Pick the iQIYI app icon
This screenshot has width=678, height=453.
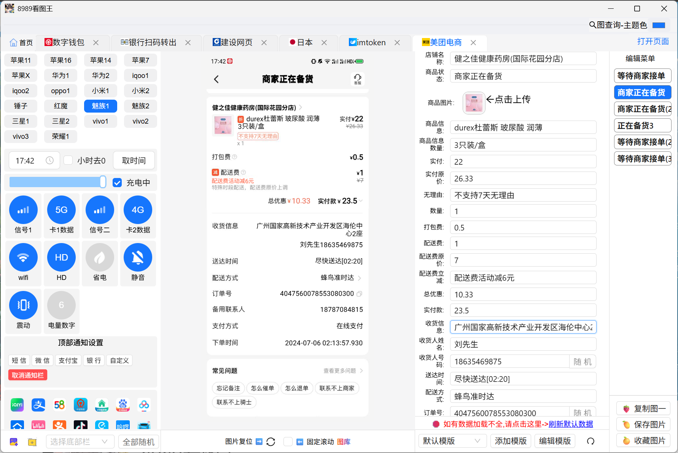click(x=17, y=405)
